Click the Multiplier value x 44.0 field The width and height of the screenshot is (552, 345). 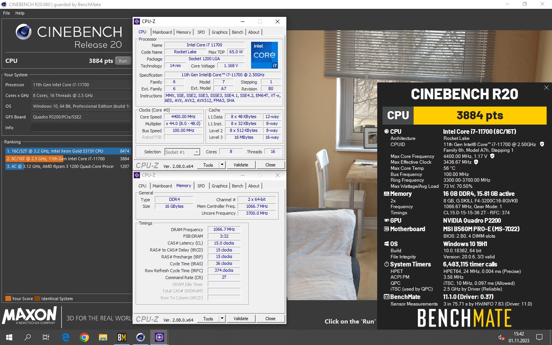(183, 124)
